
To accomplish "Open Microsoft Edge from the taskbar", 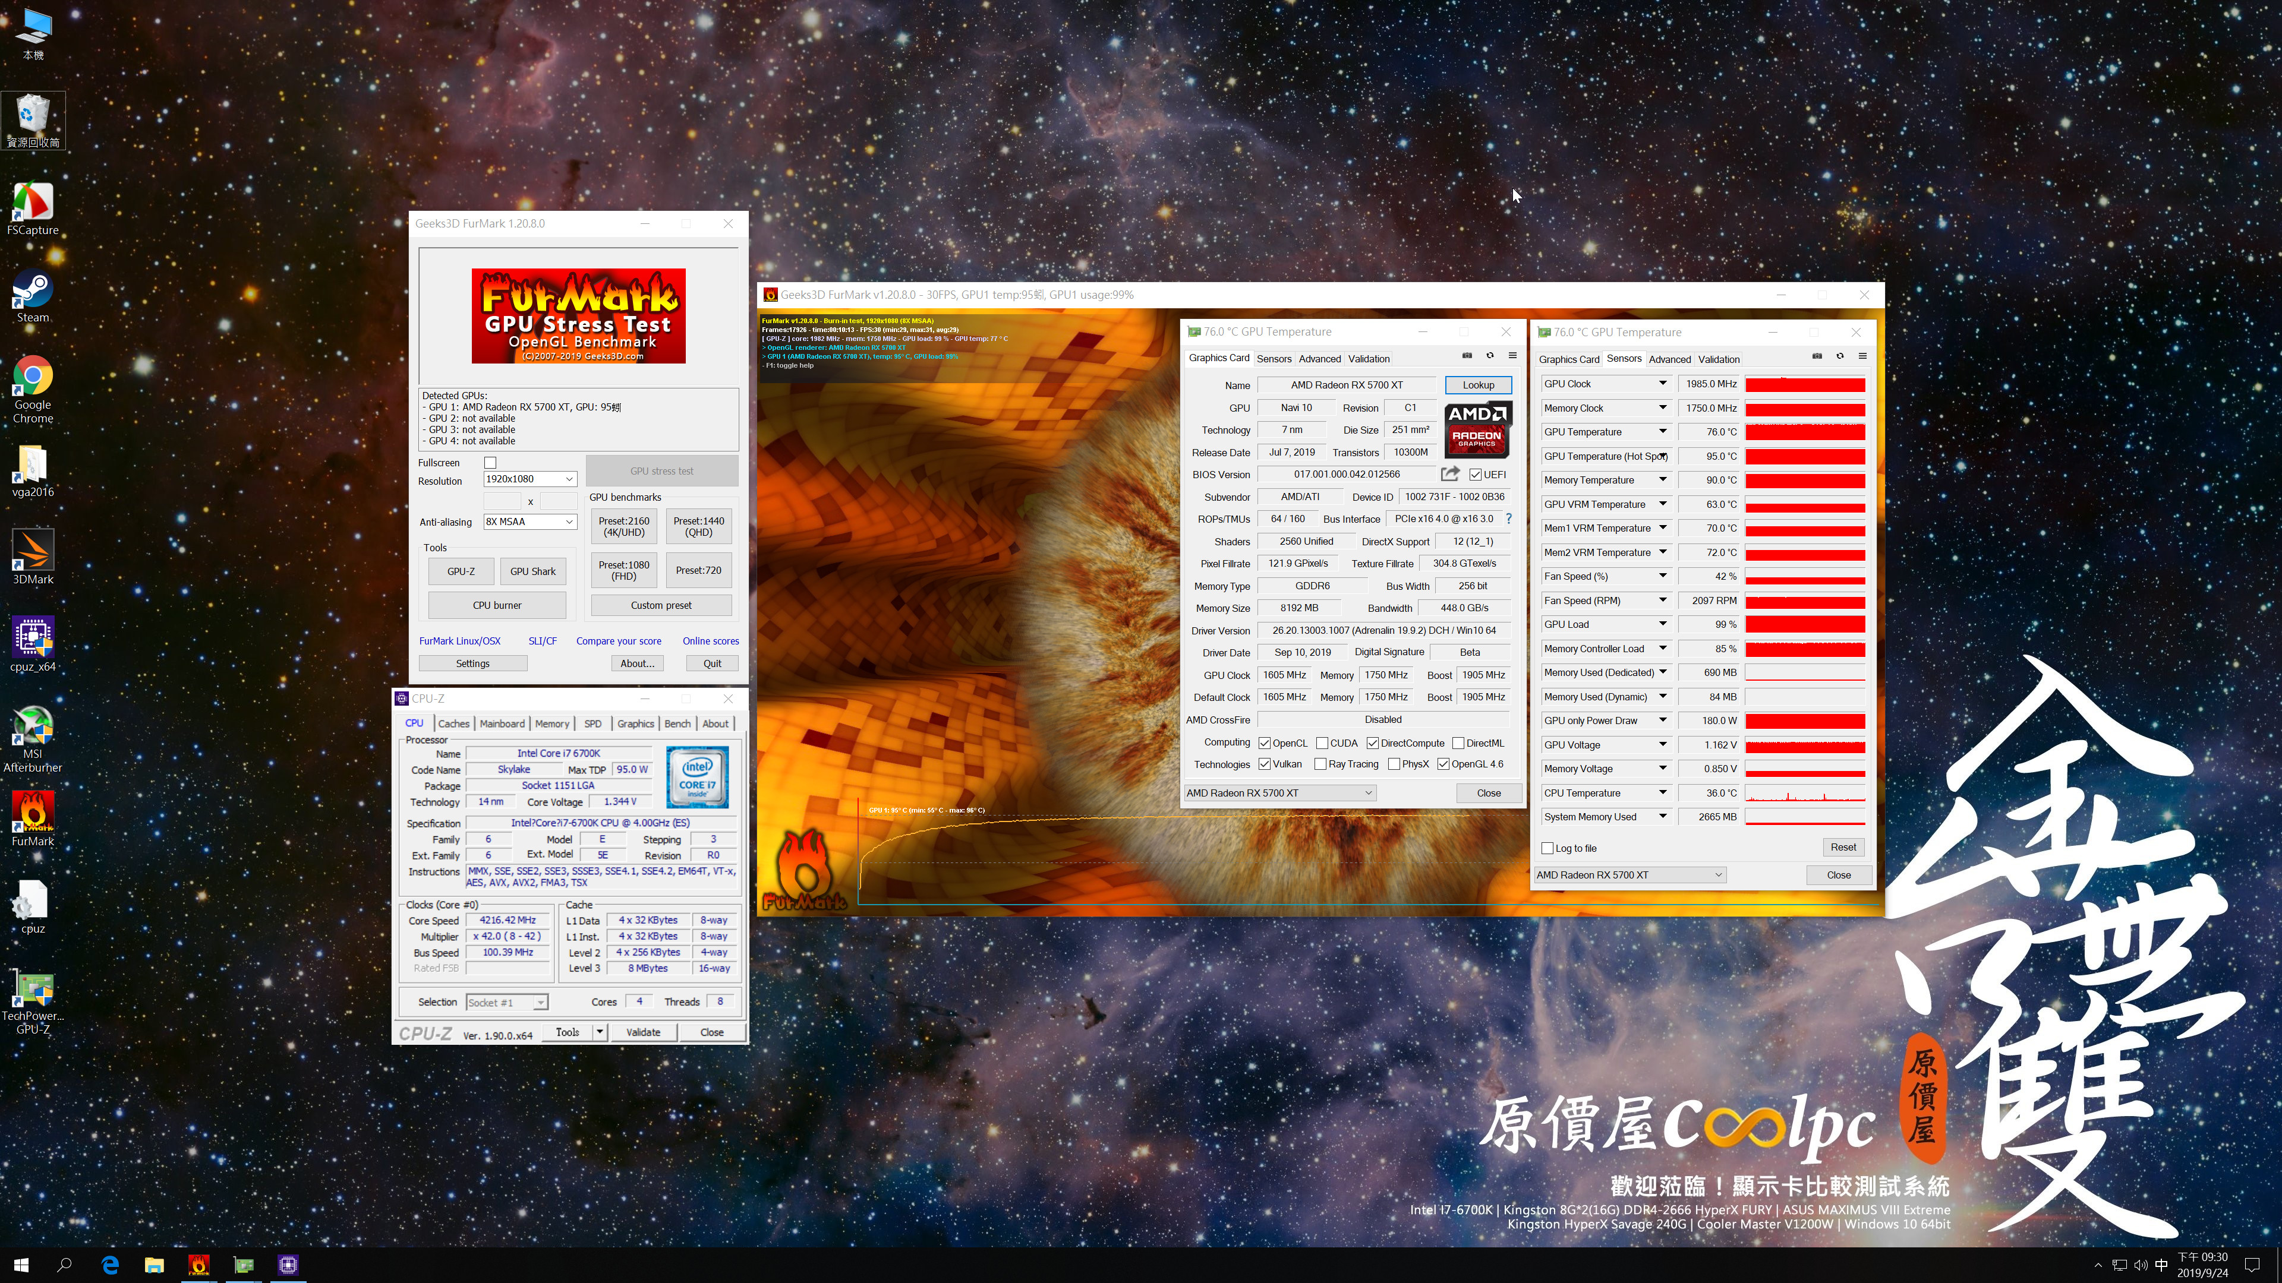I will (x=110, y=1265).
